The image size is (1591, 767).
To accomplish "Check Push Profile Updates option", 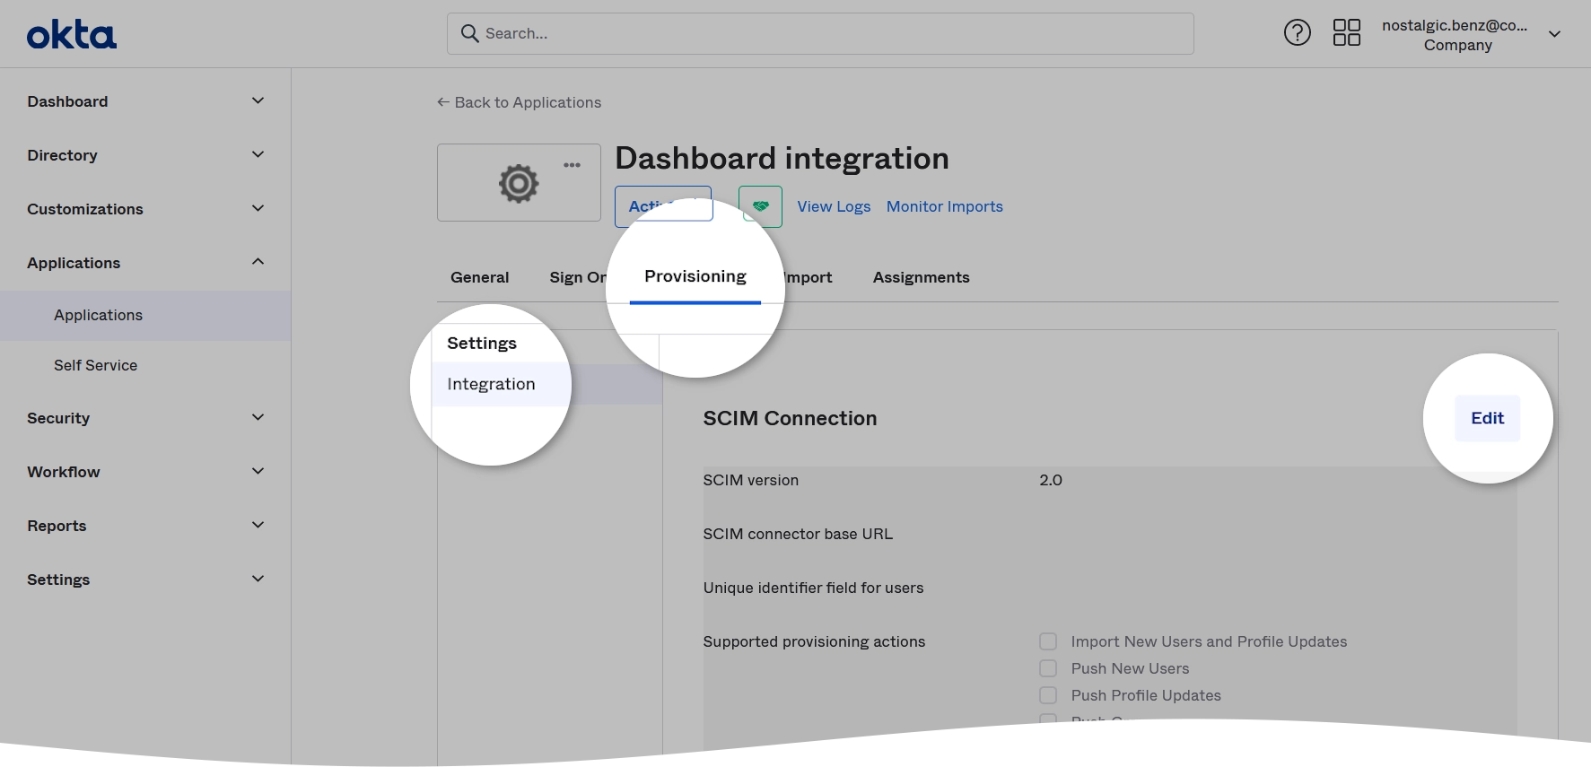I will 1047,695.
